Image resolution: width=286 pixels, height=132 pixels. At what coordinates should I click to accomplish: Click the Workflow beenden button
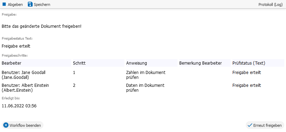(x=23, y=125)
